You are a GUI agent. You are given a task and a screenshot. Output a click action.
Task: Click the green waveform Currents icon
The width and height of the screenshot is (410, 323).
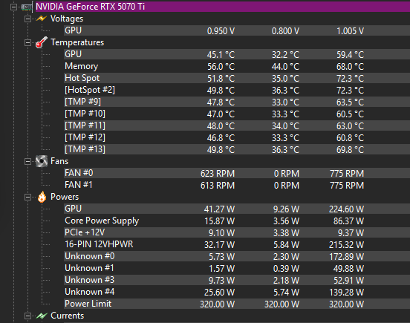[x=42, y=316]
